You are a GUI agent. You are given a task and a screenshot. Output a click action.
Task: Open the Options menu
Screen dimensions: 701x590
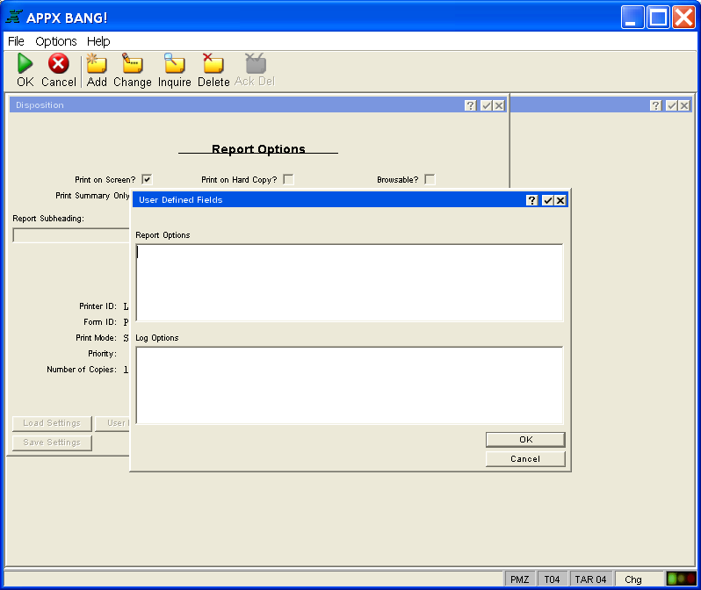click(x=56, y=41)
